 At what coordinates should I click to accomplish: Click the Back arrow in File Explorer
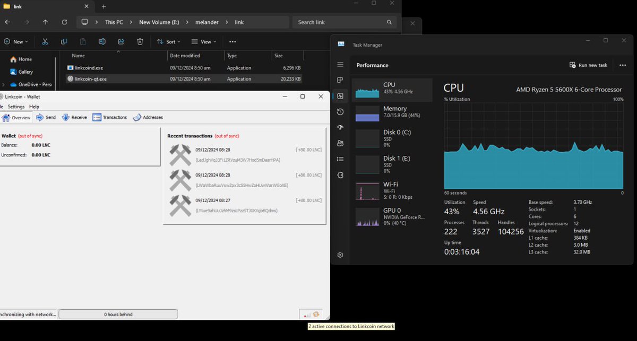point(7,22)
